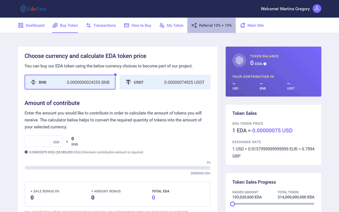Viewport: 339px width, 212px height.
Task: Click the 0.00000075 USD price link
Action: [272, 131]
